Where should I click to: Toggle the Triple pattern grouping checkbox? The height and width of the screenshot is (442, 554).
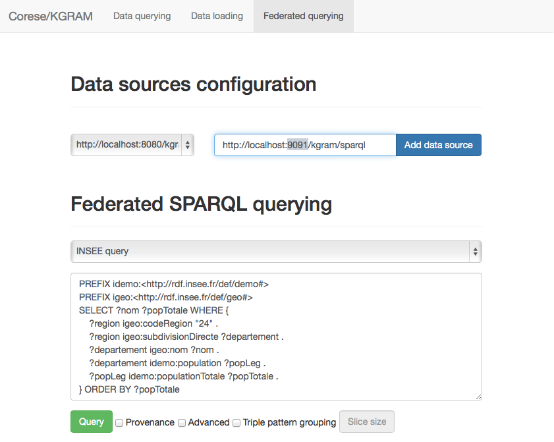236,422
